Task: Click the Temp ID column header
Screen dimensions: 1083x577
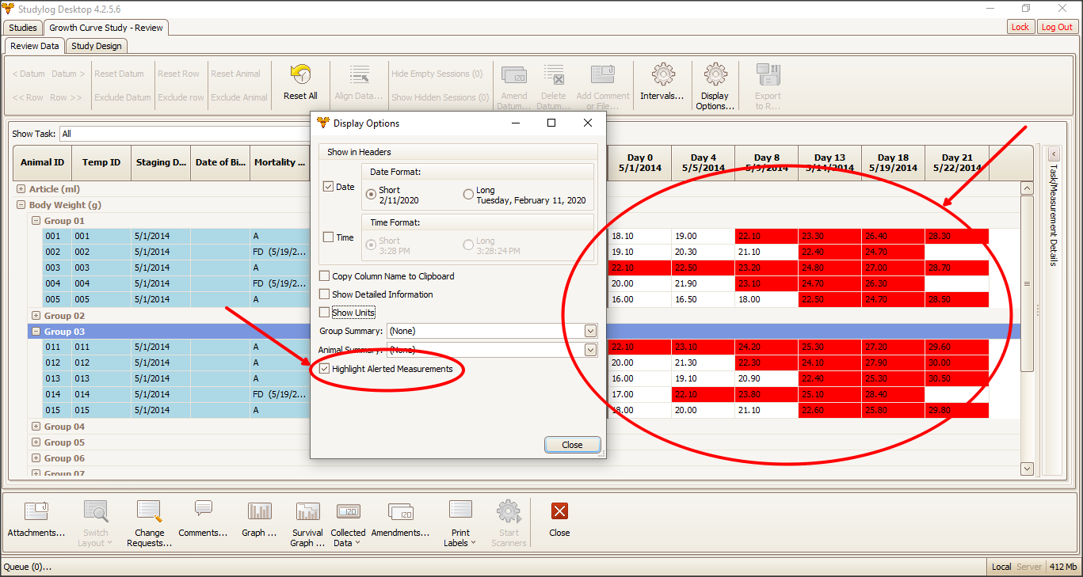Action: point(101,162)
